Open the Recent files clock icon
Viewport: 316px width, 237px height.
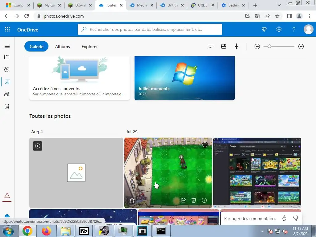click(x=7, y=69)
